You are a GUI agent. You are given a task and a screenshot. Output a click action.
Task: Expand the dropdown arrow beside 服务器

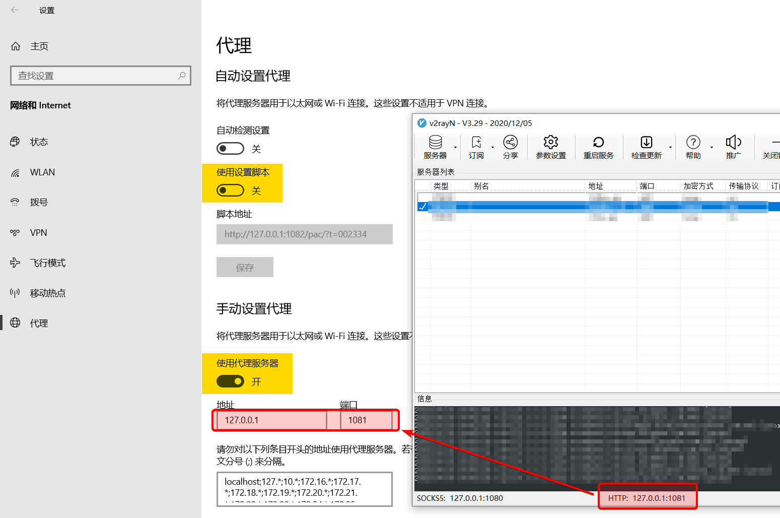coord(455,148)
